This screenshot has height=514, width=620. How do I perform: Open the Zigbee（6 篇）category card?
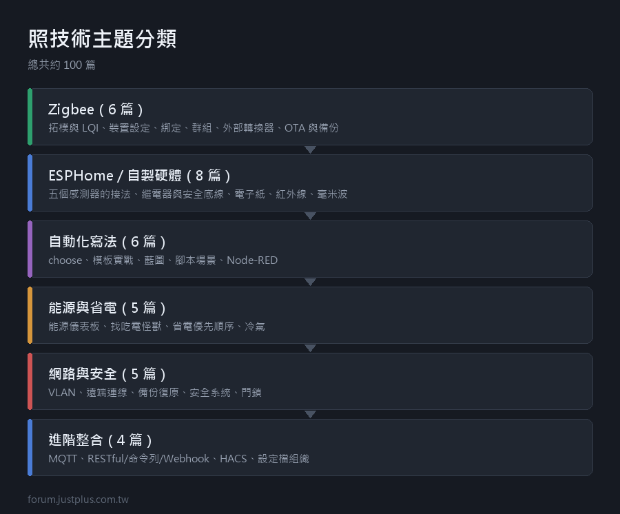tap(311, 116)
